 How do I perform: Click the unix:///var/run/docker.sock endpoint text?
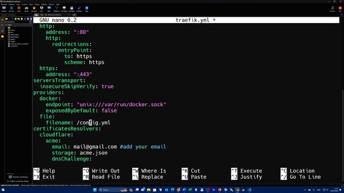point(121,105)
